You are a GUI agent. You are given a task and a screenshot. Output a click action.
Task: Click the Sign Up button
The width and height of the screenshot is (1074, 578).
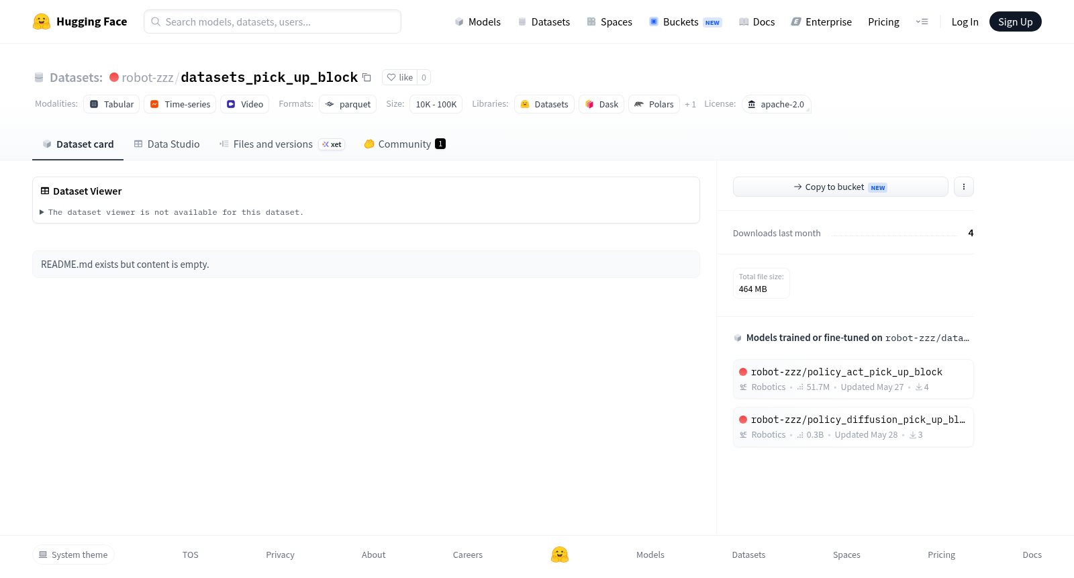1015,21
